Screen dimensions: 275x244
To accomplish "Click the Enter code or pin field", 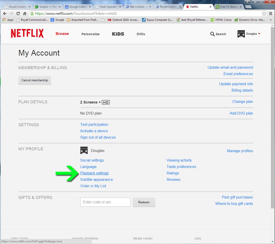I will pos(105,202).
